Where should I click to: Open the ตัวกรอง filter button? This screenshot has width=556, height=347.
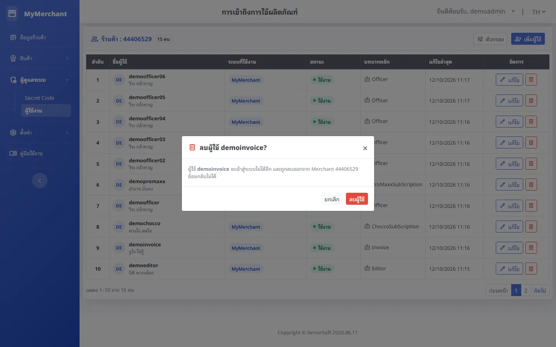point(490,39)
